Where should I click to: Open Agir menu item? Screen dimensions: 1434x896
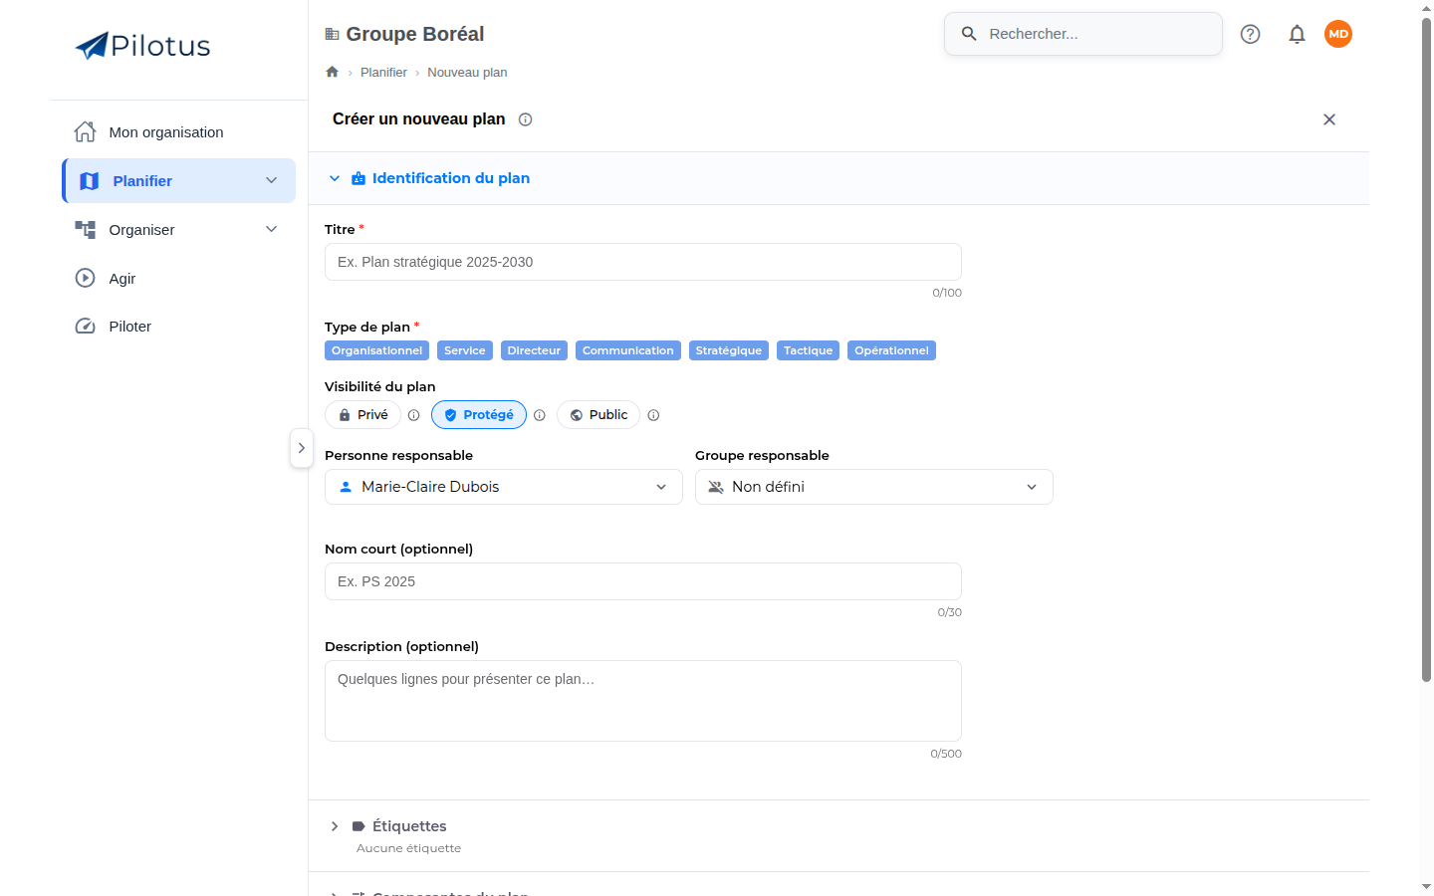[179, 278]
